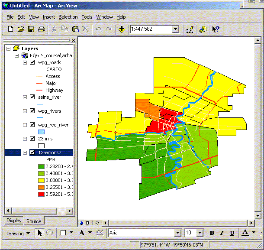Click the red PMR legend swatch
The height and width of the screenshot is (250, 264).
[x=42, y=194]
